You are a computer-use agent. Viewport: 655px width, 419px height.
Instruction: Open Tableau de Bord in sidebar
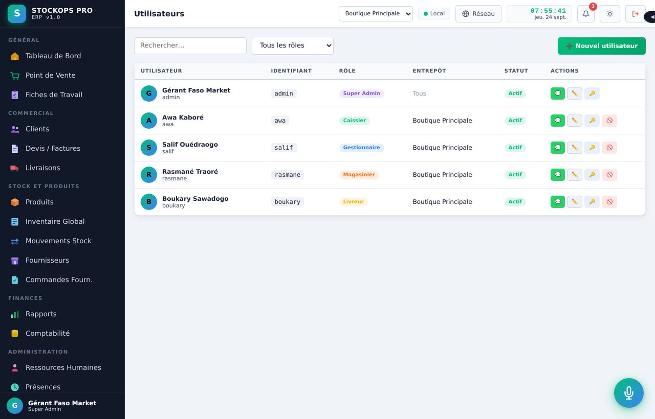pos(62,56)
